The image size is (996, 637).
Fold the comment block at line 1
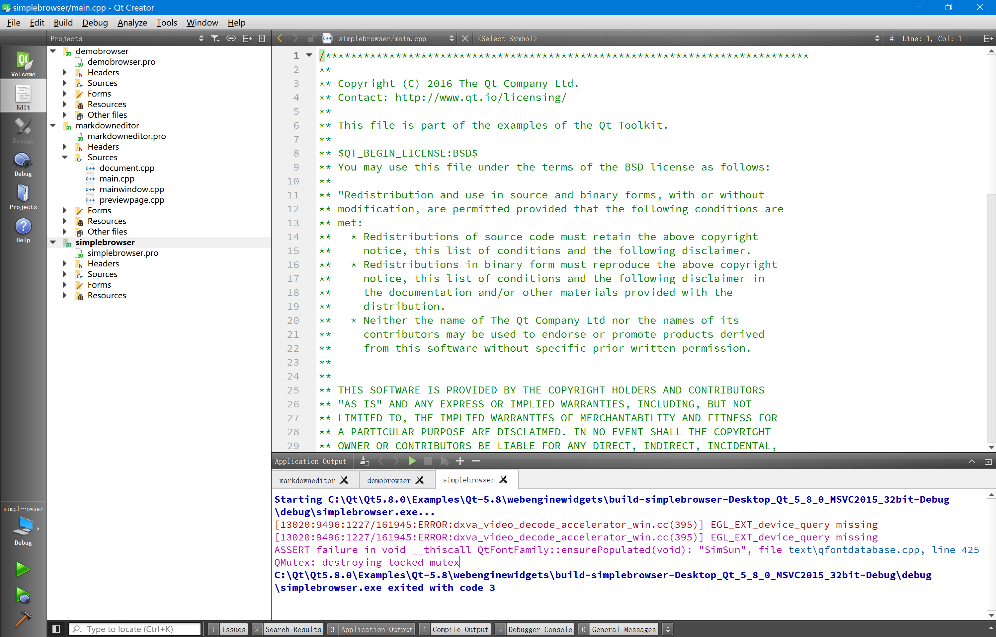coord(309,55)
